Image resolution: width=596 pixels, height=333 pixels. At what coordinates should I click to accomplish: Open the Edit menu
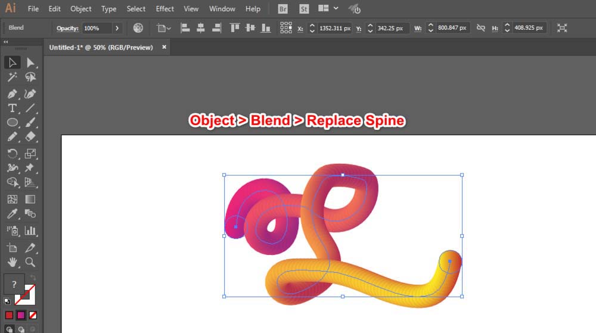(54, 9)
